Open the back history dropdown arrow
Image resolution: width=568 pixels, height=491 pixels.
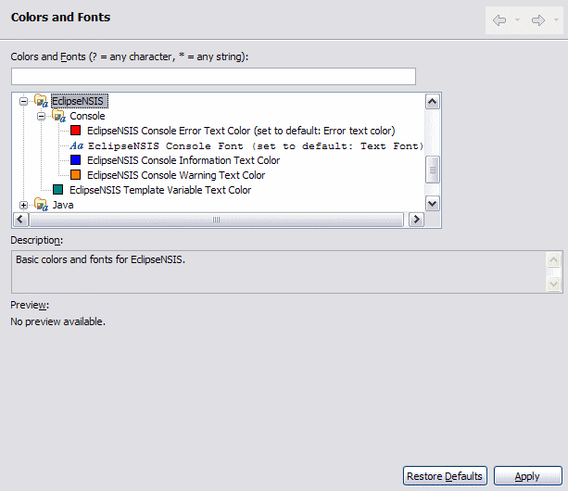point(518,19)
